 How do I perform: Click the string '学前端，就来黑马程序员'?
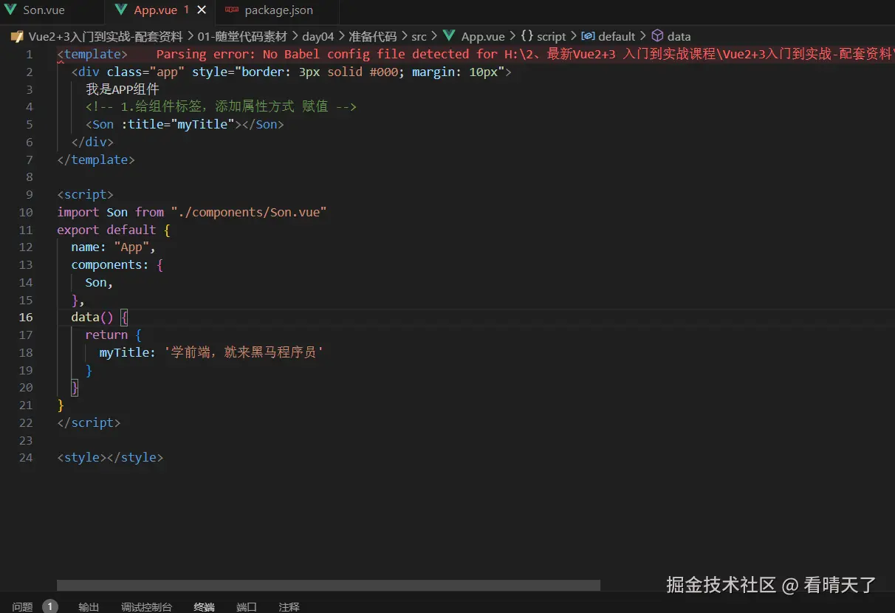click(244, 352)
